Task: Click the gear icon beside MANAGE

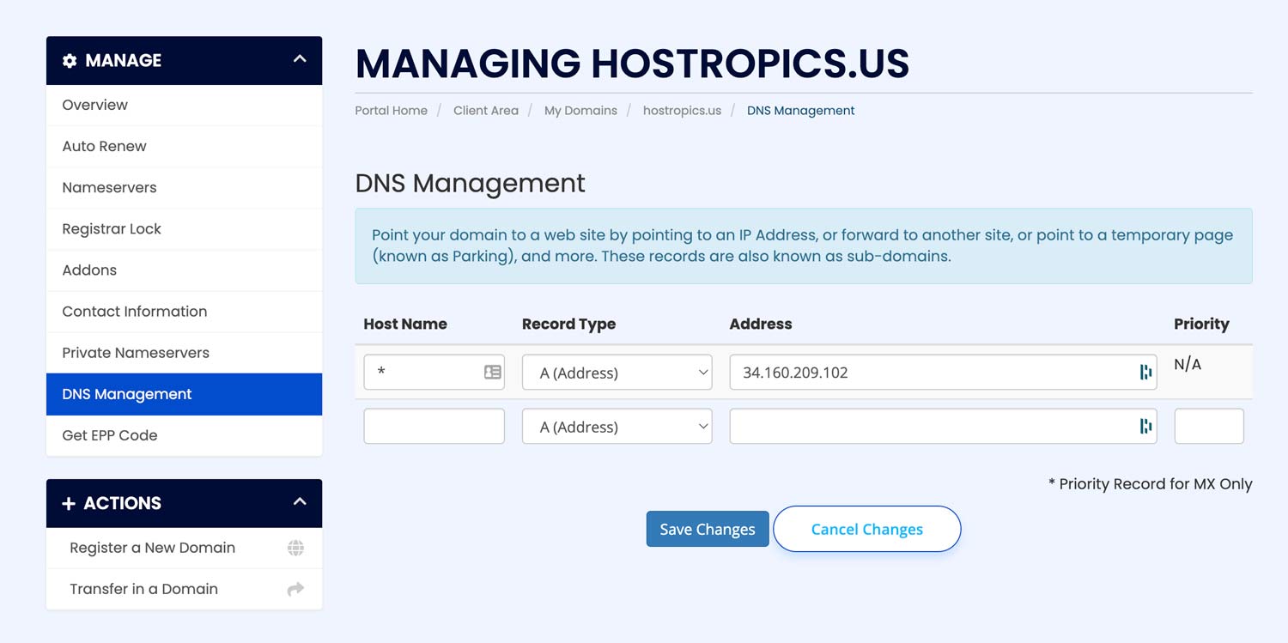Action: [x=69, y=60]
